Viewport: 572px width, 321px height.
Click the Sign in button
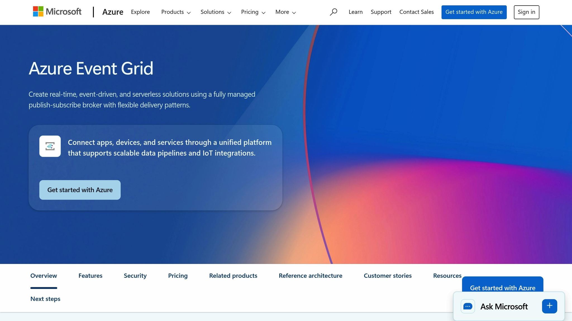(526, 12)
